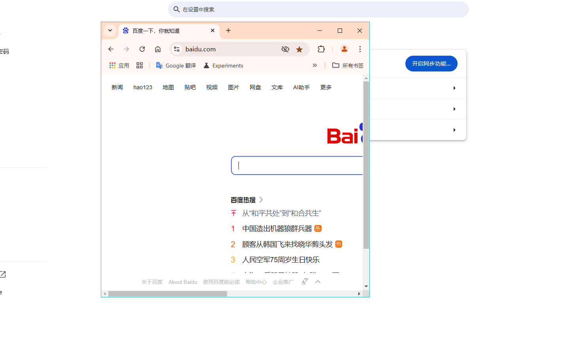The height and width of the screenshot is (338, 577).
Task: Close the Baidu tab
Action: 212,30
